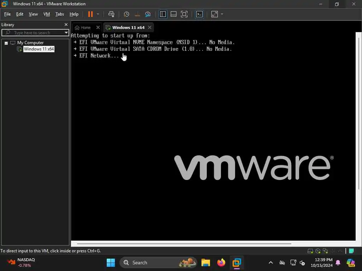
Task: Click the hard disk status icon
Action: [x=310, y=251]
